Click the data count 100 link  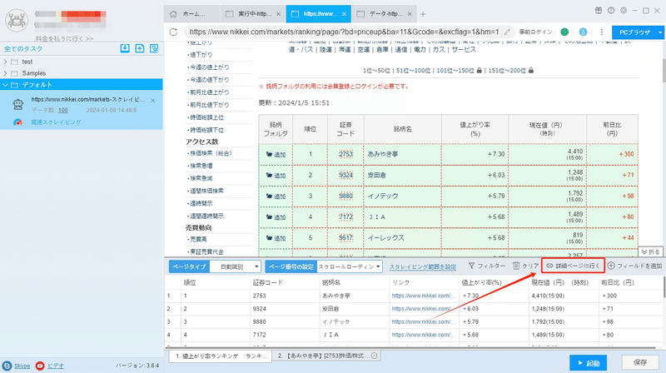(x=63, y=111)
